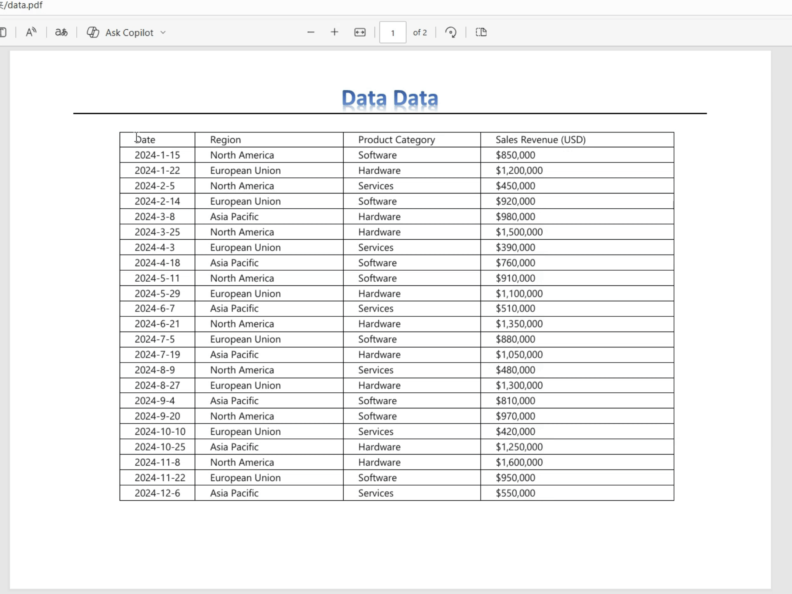Click the Product Category header cell
Image resolution: width=792 pixels, height=594 pixels.
point(396,140)
